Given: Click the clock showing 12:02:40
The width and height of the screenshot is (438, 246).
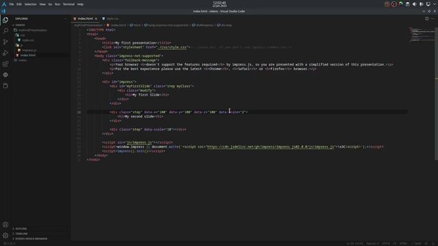Looking at the screenshot, I should 220,3.
